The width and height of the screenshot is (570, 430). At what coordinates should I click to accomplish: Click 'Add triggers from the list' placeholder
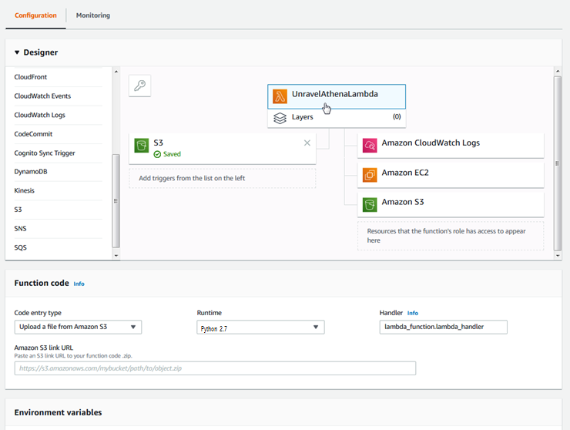pyautogui.click(x=223, y=178)
